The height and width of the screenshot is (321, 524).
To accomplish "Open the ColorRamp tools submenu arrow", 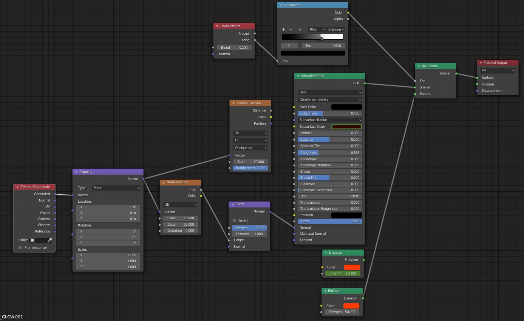I will pos(300,29).
